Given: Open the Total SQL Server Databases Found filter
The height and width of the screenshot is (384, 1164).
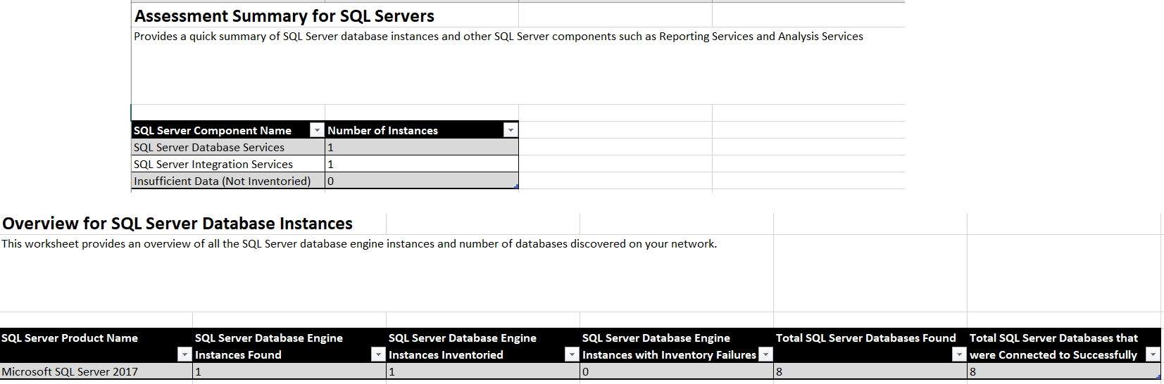Looking at the screenshot, I should coord(959,354).
